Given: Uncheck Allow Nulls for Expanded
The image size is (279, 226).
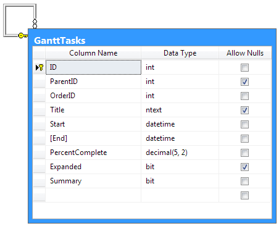Looking at the screenshot, I should (x=244, y=167).
